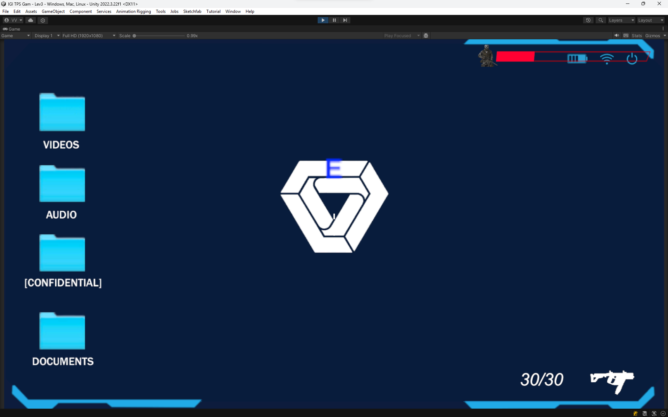Image resolution: width=668 pixels, height=417 pixels.
Task: Click the Scale slider handle
Action: tap(134, 35)
